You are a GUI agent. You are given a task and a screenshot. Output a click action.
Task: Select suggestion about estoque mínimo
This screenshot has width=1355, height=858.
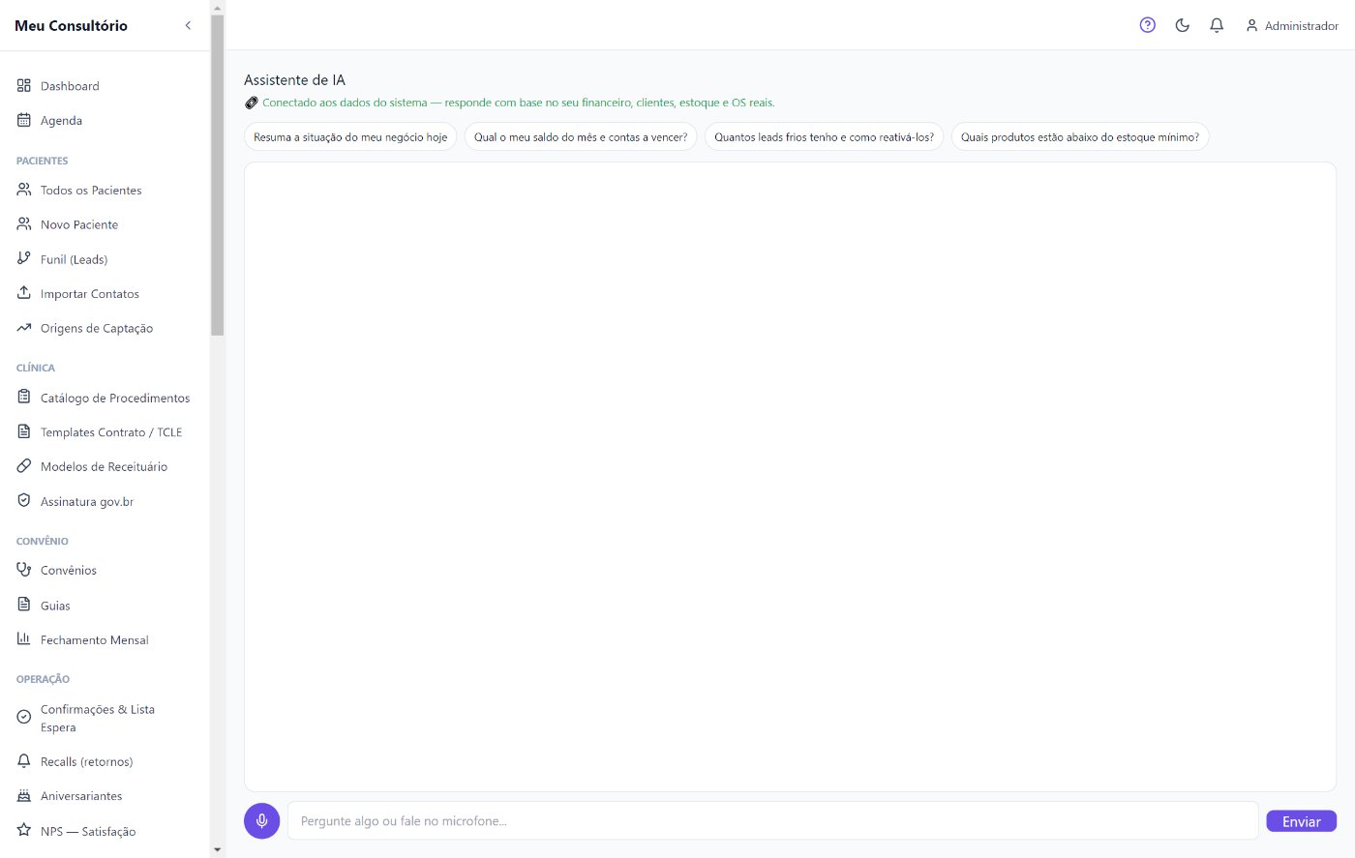pyautogui.click(x=1080, y=137)
